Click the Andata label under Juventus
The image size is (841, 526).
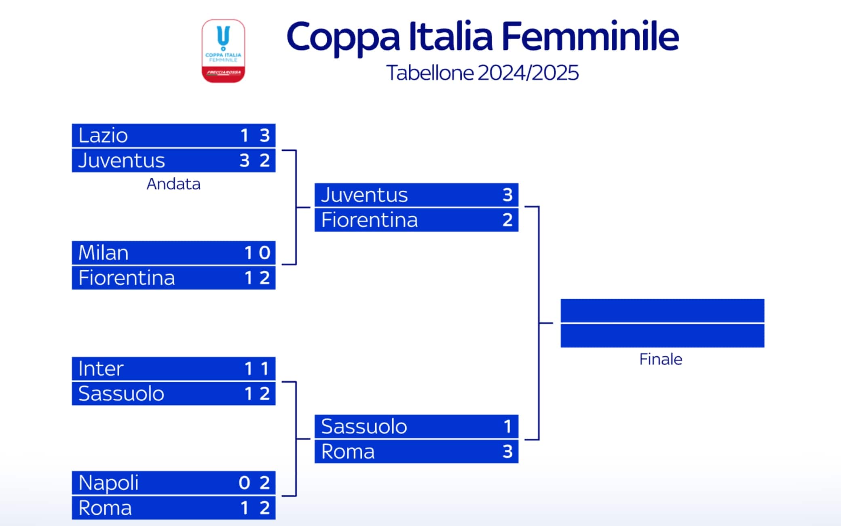click(173, 184)
